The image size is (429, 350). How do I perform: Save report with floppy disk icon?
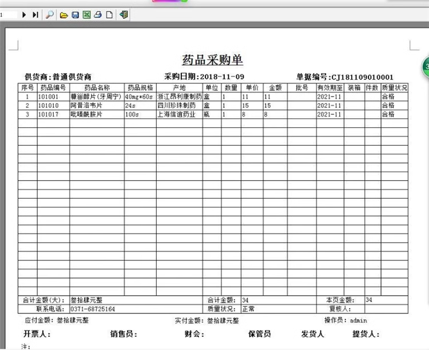(76, 15)
